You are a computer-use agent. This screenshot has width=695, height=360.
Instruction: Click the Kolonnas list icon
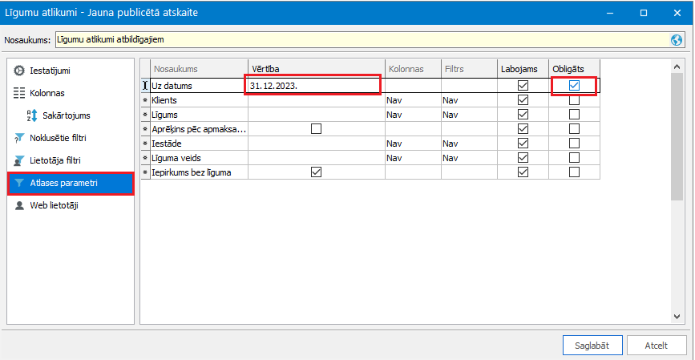(19, 93)
